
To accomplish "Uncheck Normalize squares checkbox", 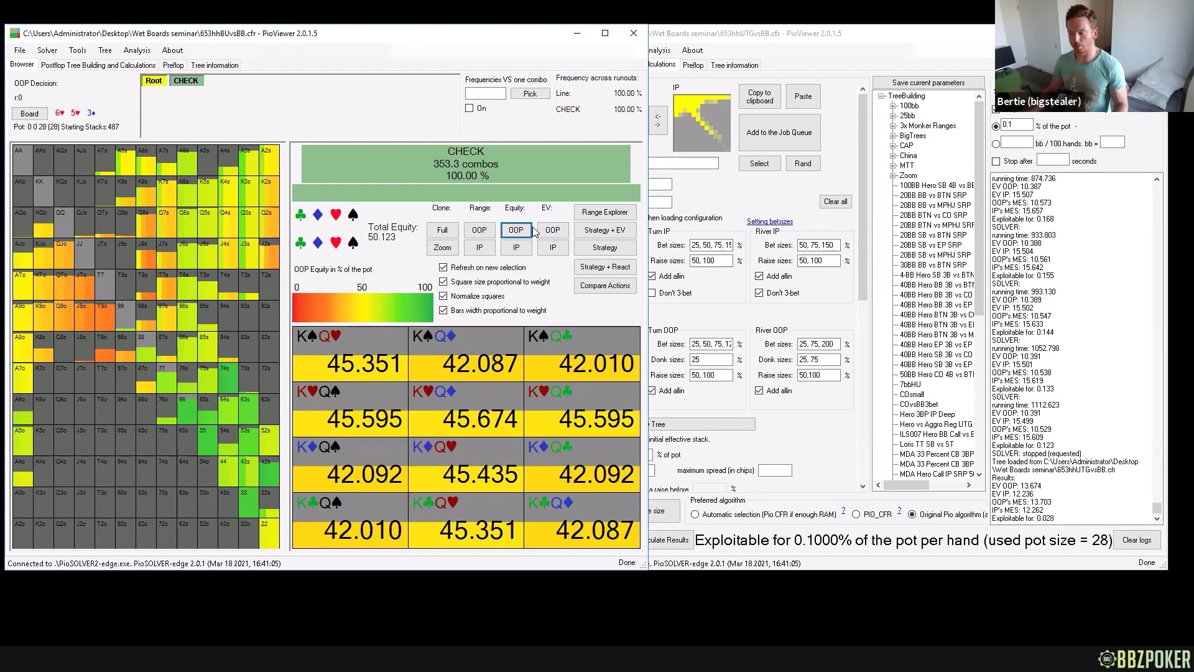I will 443,296.
